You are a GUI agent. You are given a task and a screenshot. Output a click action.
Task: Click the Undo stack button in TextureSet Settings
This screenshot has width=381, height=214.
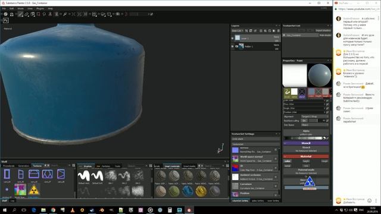(x=255, y=139)
